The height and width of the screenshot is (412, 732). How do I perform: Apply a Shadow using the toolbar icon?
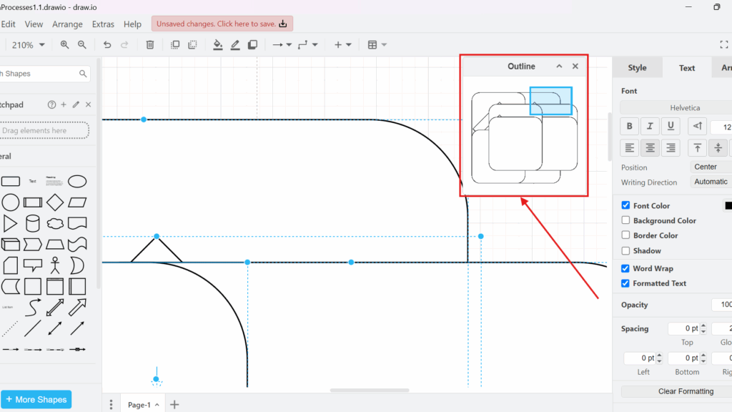pos(252,44)
